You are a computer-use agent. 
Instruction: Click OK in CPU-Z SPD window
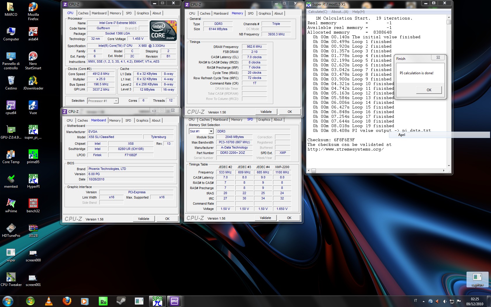pyautogui.click(x=289, y=218)
